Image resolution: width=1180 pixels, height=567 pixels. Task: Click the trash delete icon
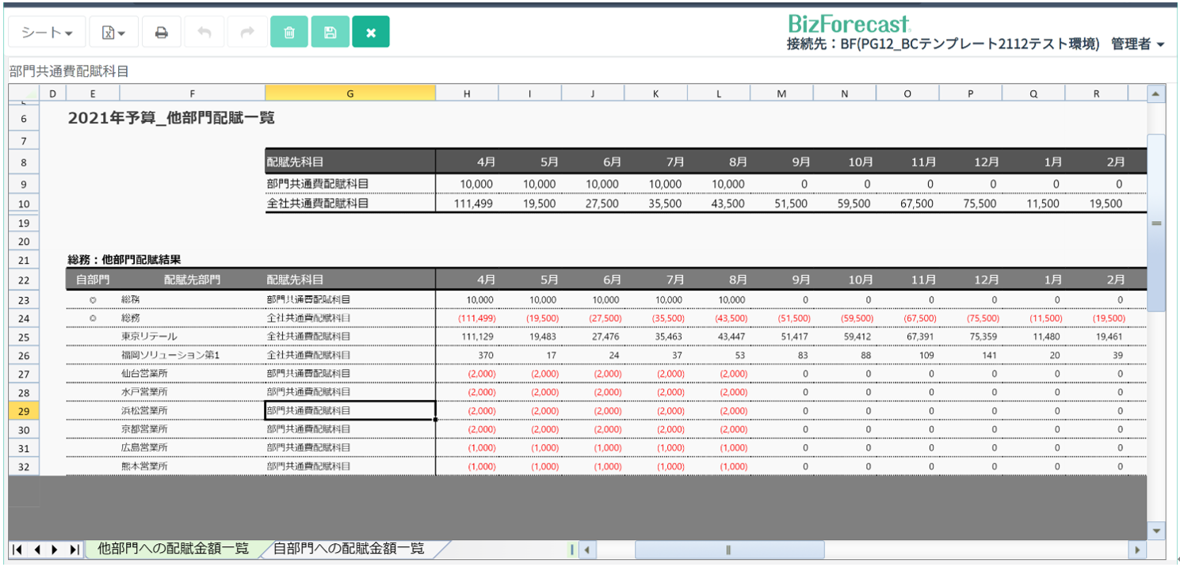(289, 32)
